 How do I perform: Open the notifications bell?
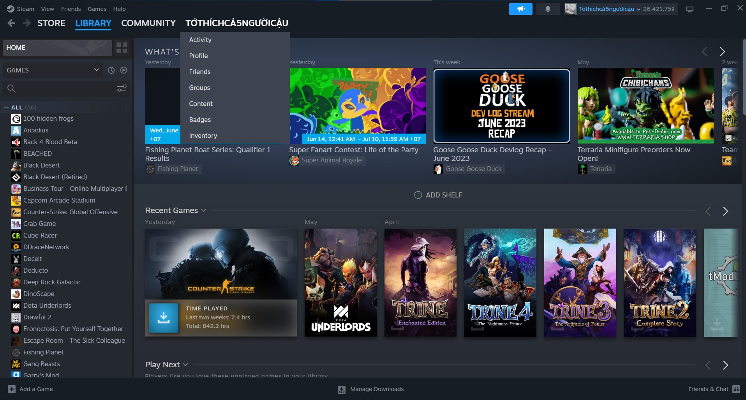tap(548, 9)
